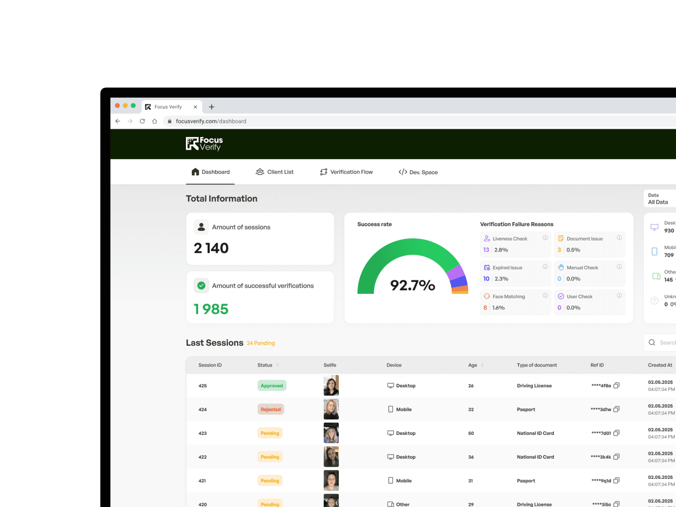Click Liveness Check info icon
676x507 pixels.
pos(545,238)
